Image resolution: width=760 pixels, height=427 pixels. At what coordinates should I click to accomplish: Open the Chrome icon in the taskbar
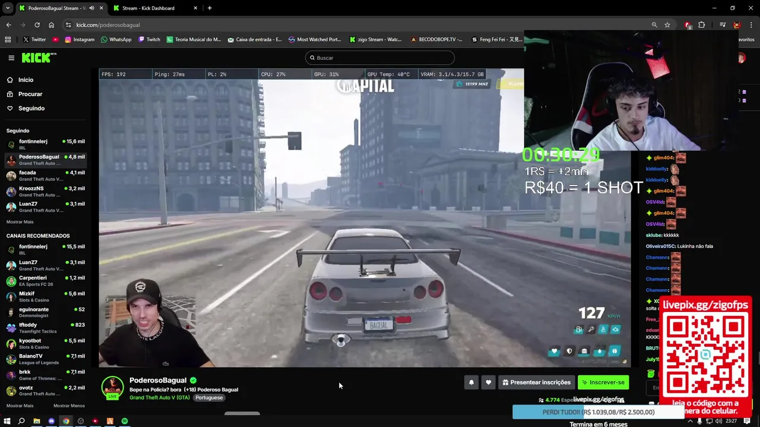pos(66,421)
